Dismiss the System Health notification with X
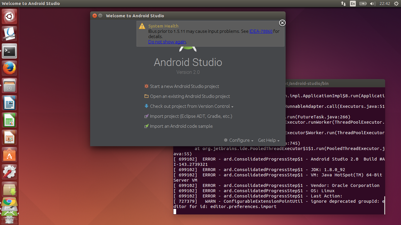 pyautogui.click(x=282, y=23)
